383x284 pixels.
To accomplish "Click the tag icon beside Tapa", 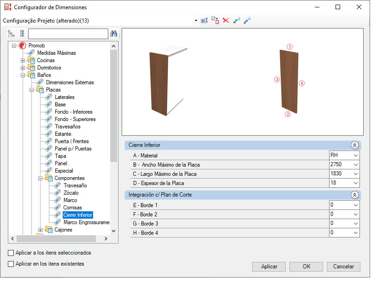I will tap(49, 156).
